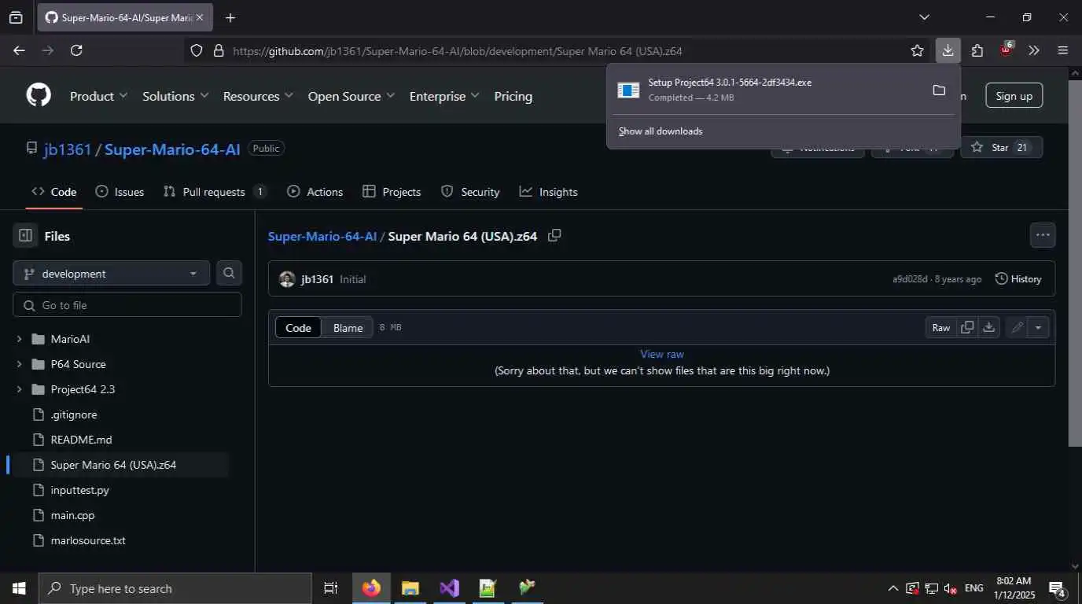Viewport: 1082px width, 604px height.
Task: Open the more edit options dropdown arrow
Action: [x=1039, y=327]
